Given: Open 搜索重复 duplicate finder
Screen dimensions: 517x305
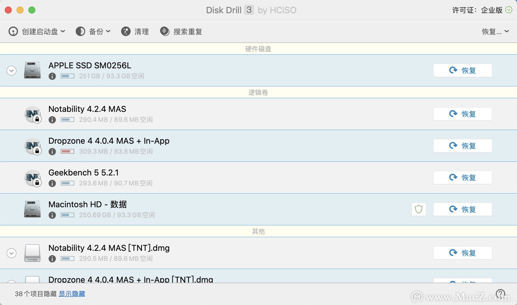Looking at the screenshot, I should [x=181, y=32].
